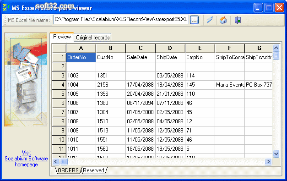Click the EmpNo cell

click(200, 57)
